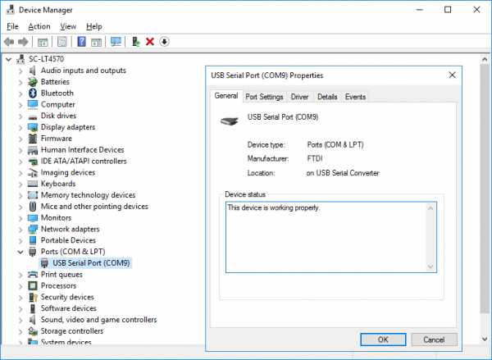The height and width of the screenshot is (360, 492).
Task: Click the Action pane toolbar icon
Action: point(96,42)
